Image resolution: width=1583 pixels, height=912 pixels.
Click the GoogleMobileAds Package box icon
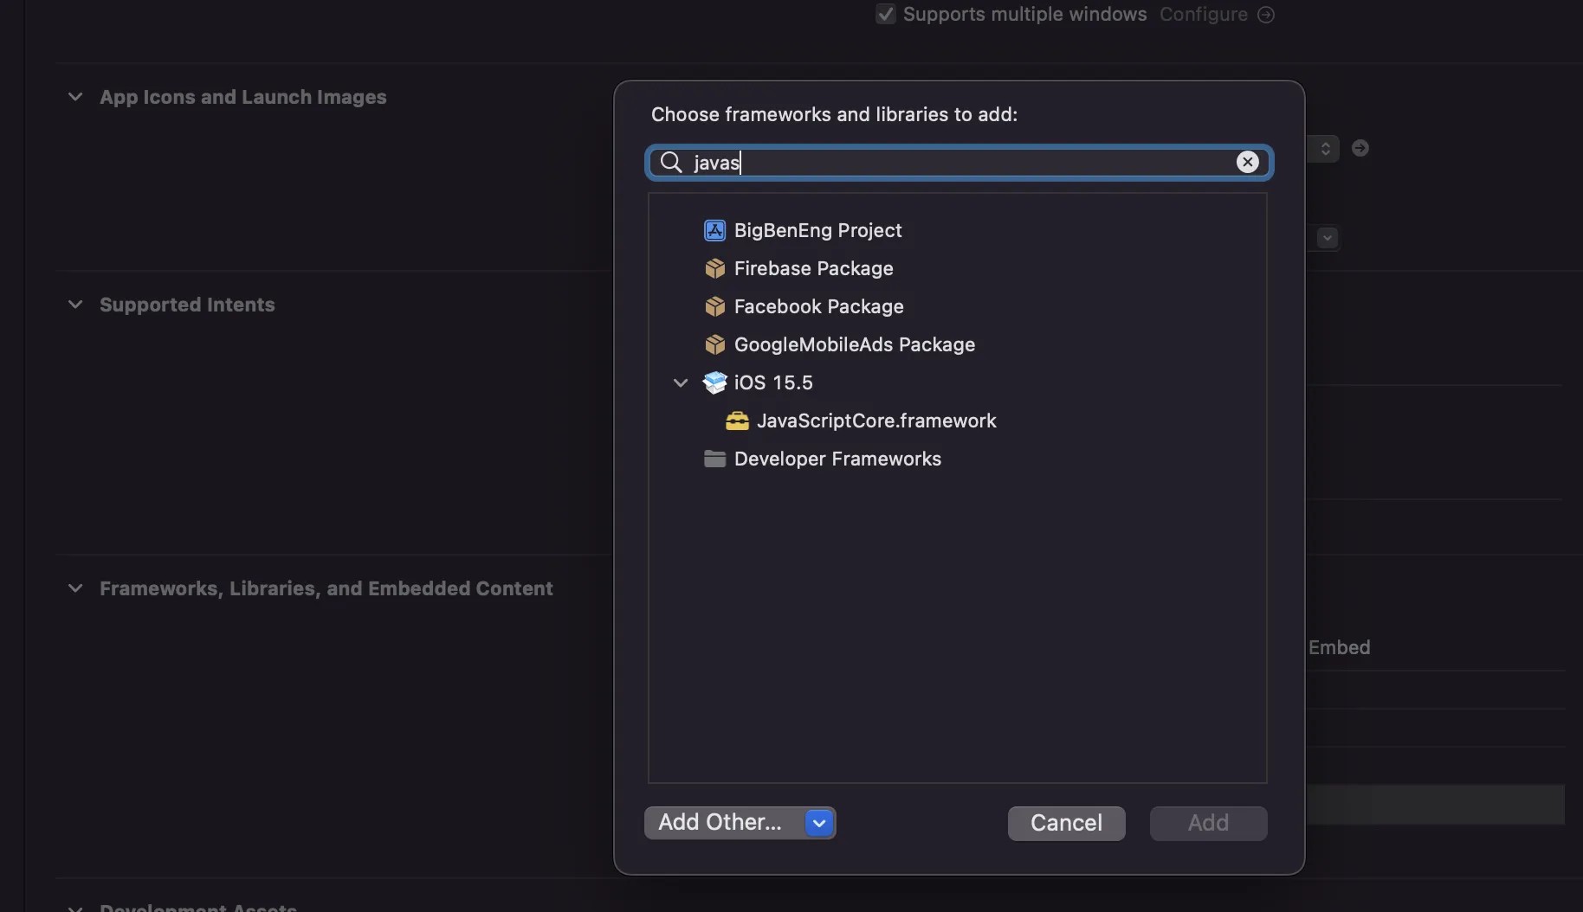[714, 344]
